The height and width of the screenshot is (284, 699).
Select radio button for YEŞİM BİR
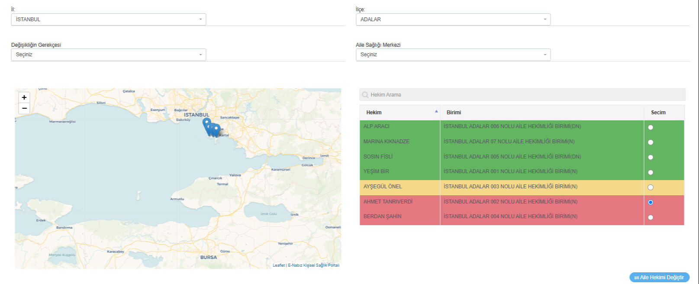[651, 172]
